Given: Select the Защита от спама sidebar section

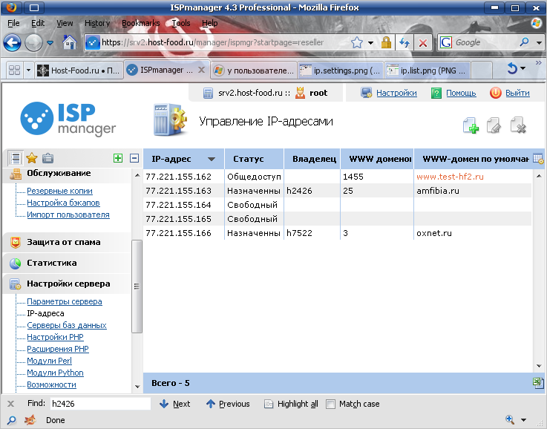Looking at the screenshot, I should (x=67, y=242).
